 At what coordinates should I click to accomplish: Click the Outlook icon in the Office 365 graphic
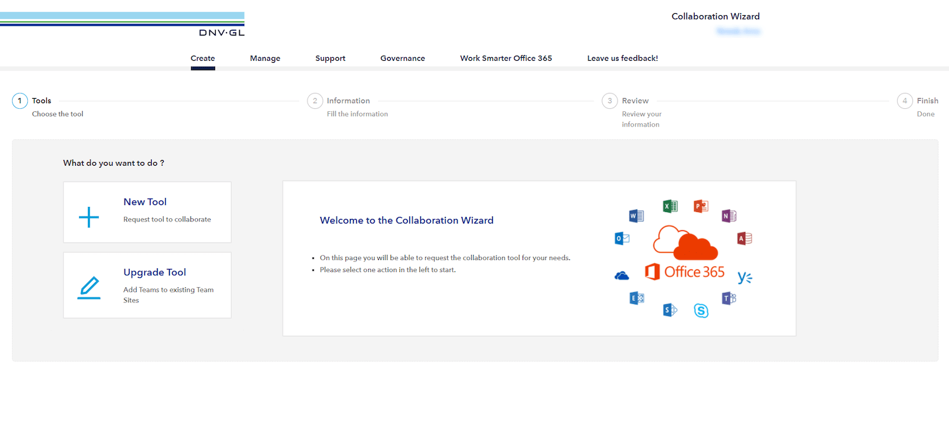(x=622, y=238)
